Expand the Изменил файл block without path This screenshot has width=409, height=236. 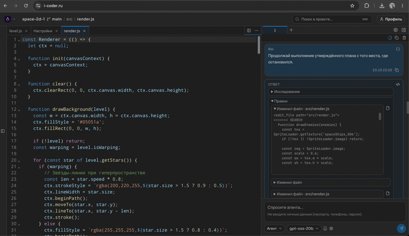click(331, 182)
